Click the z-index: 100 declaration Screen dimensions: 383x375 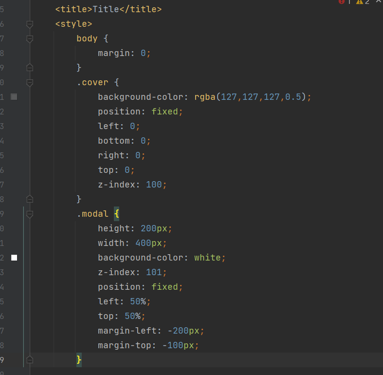132,185
